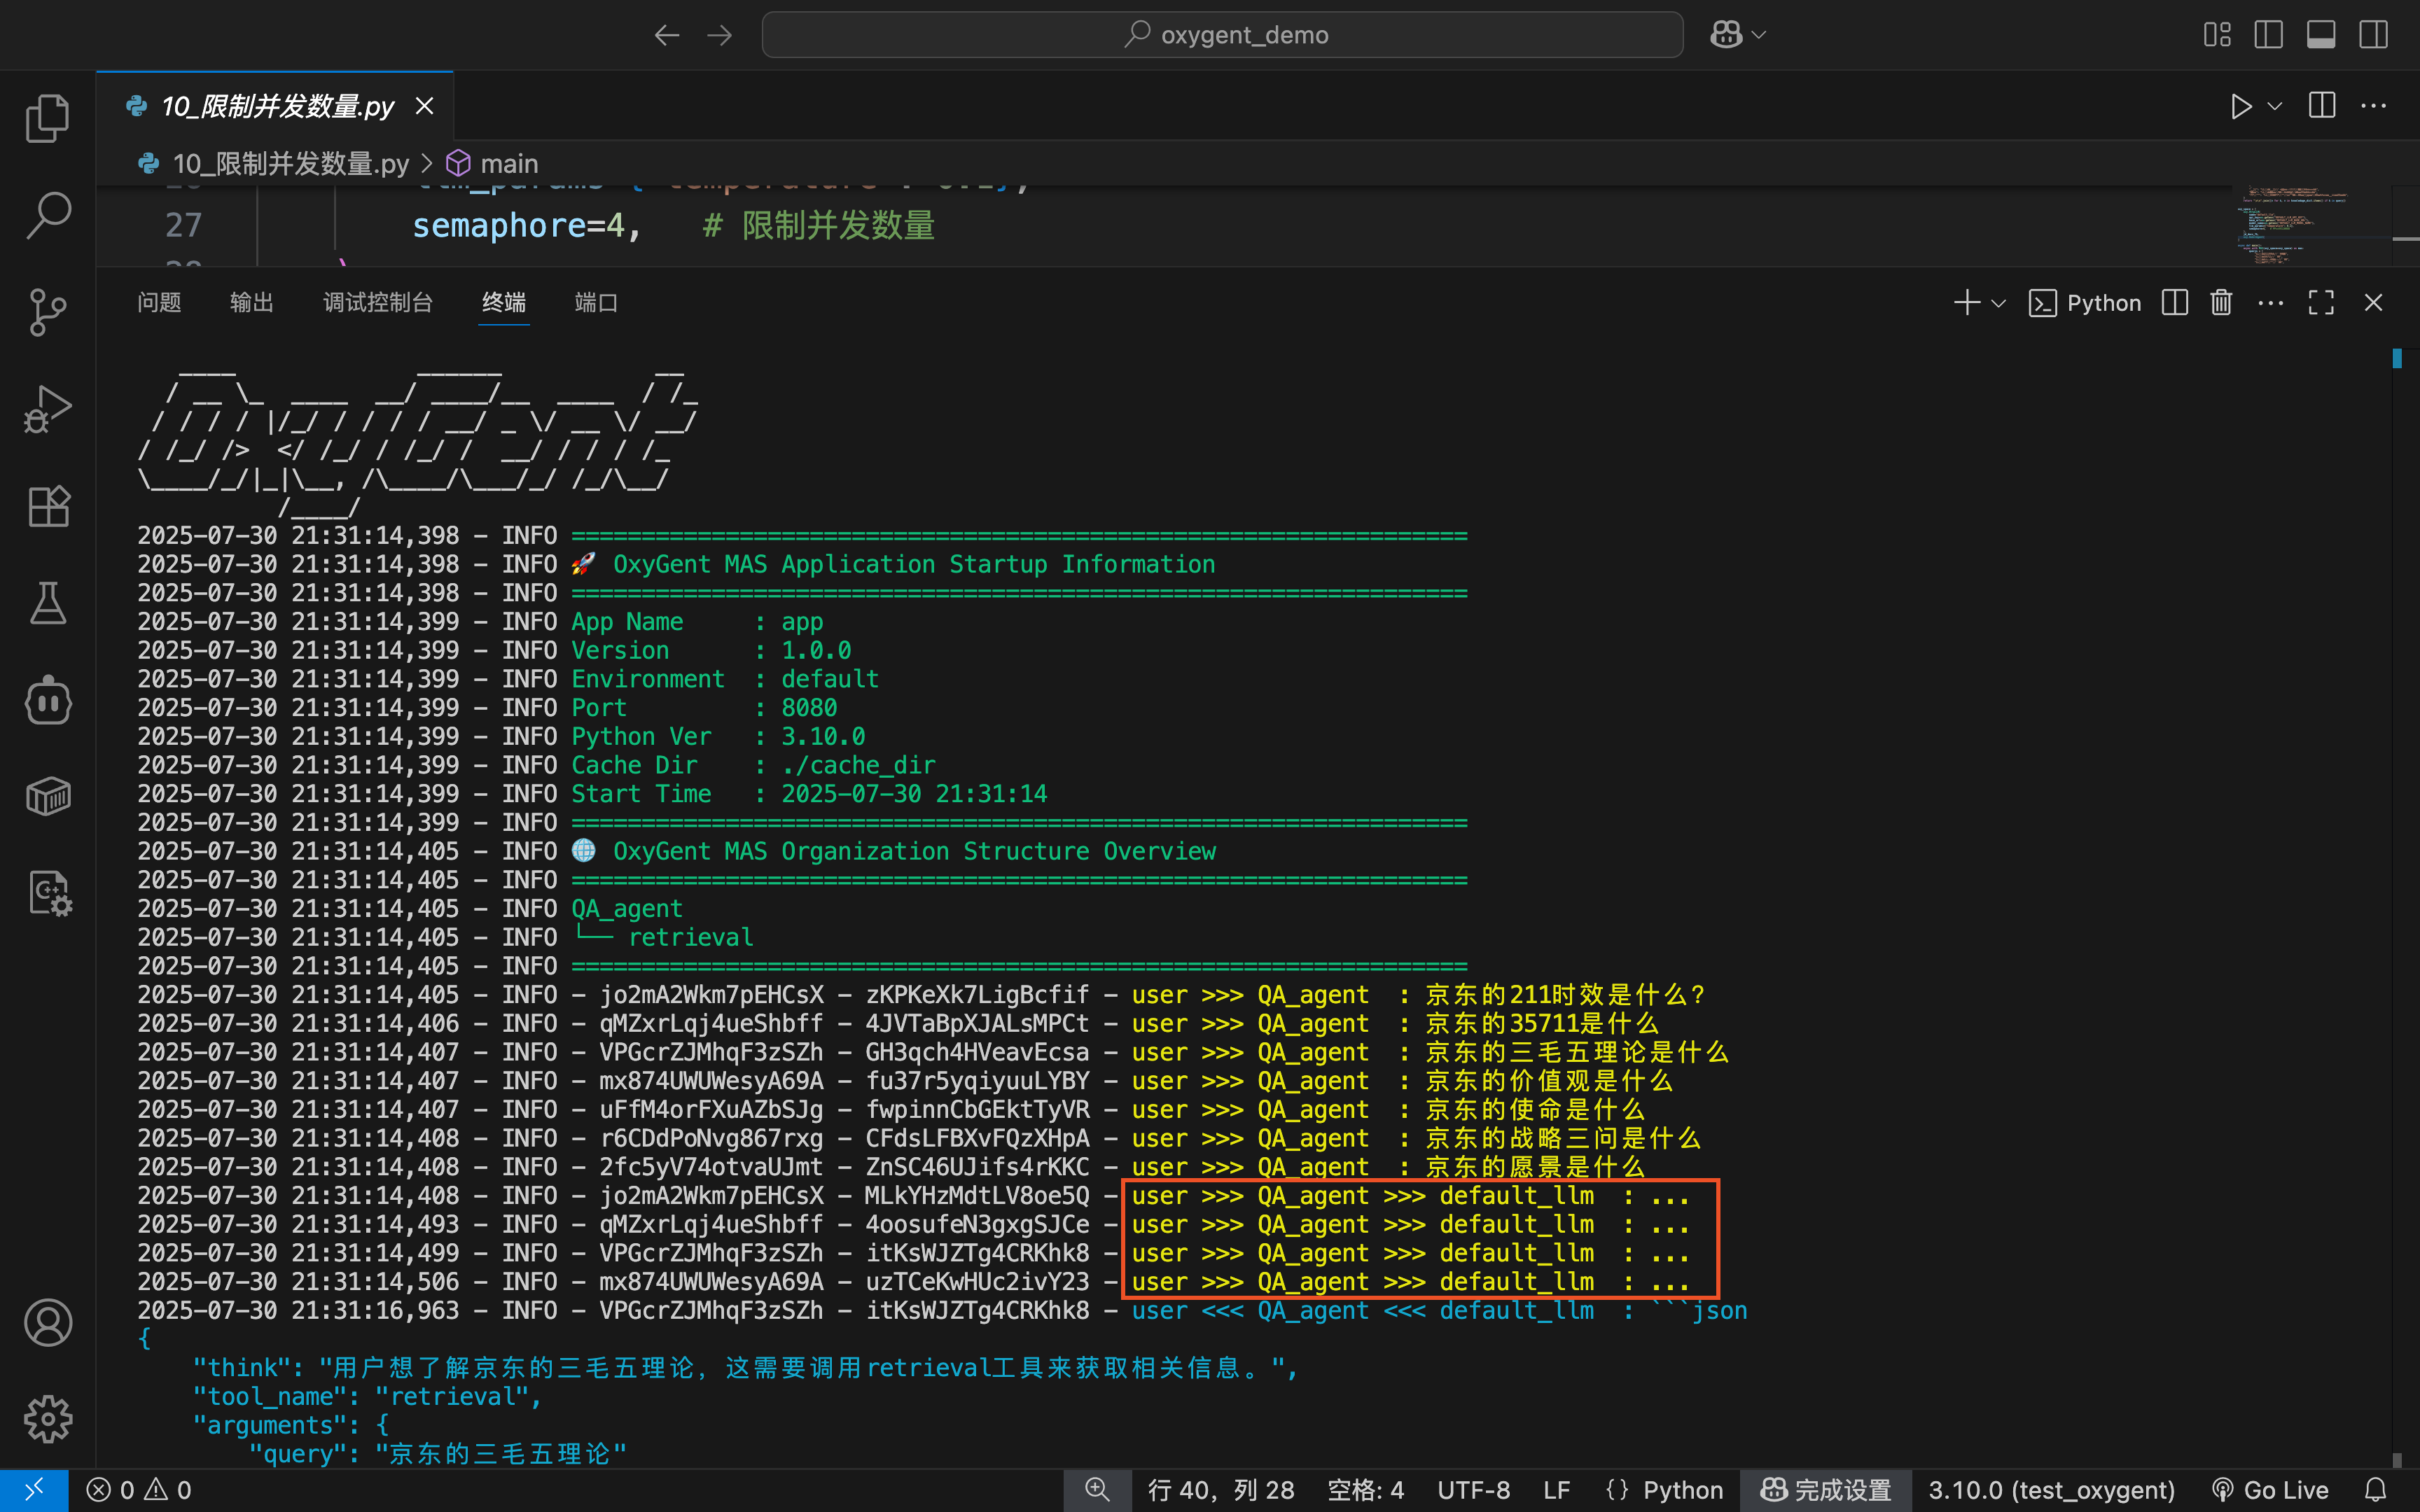Screen dimensions: 2420x1512
Task: Select the 终端 panel tab
Action: click(x=504, y=303)
